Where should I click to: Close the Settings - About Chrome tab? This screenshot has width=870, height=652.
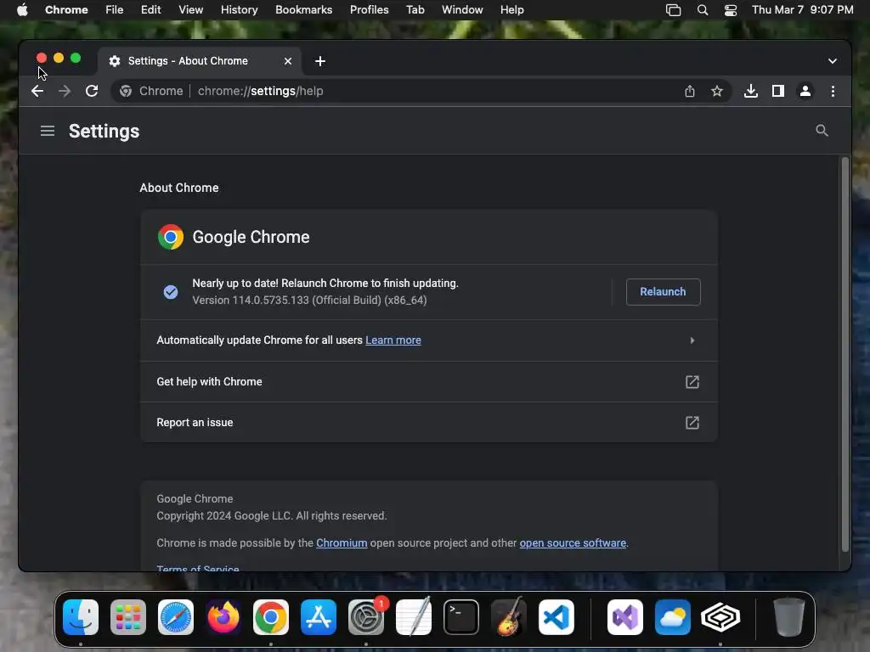coord(288,61)
